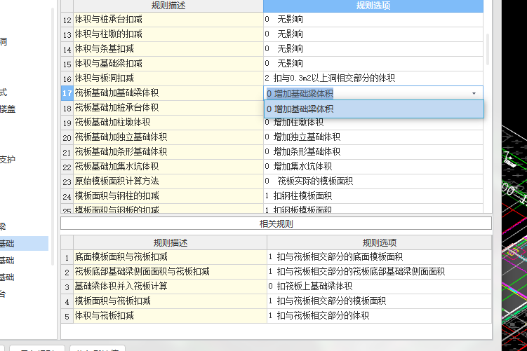
Task: Select related rule '底面模板面积与筏板扣减'
Action: 170,257
